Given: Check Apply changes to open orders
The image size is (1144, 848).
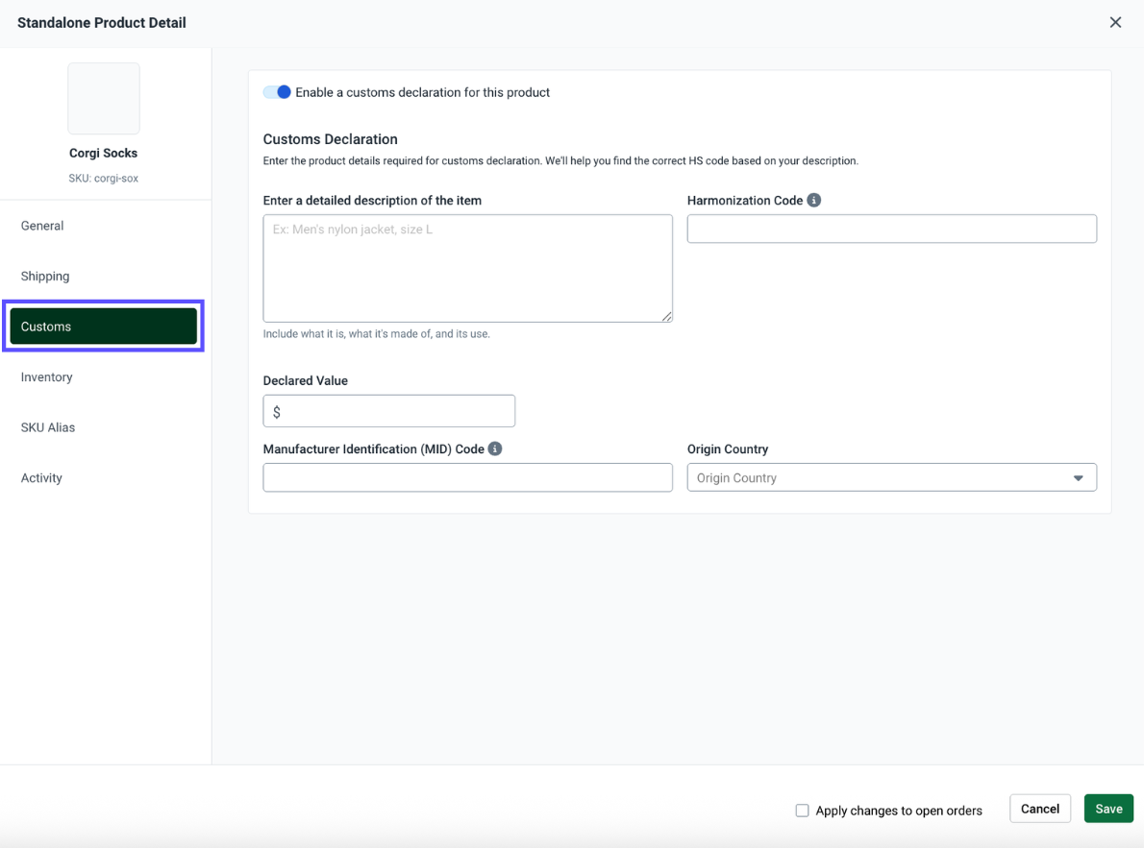Looking at the screenshot, I should 802,811.
